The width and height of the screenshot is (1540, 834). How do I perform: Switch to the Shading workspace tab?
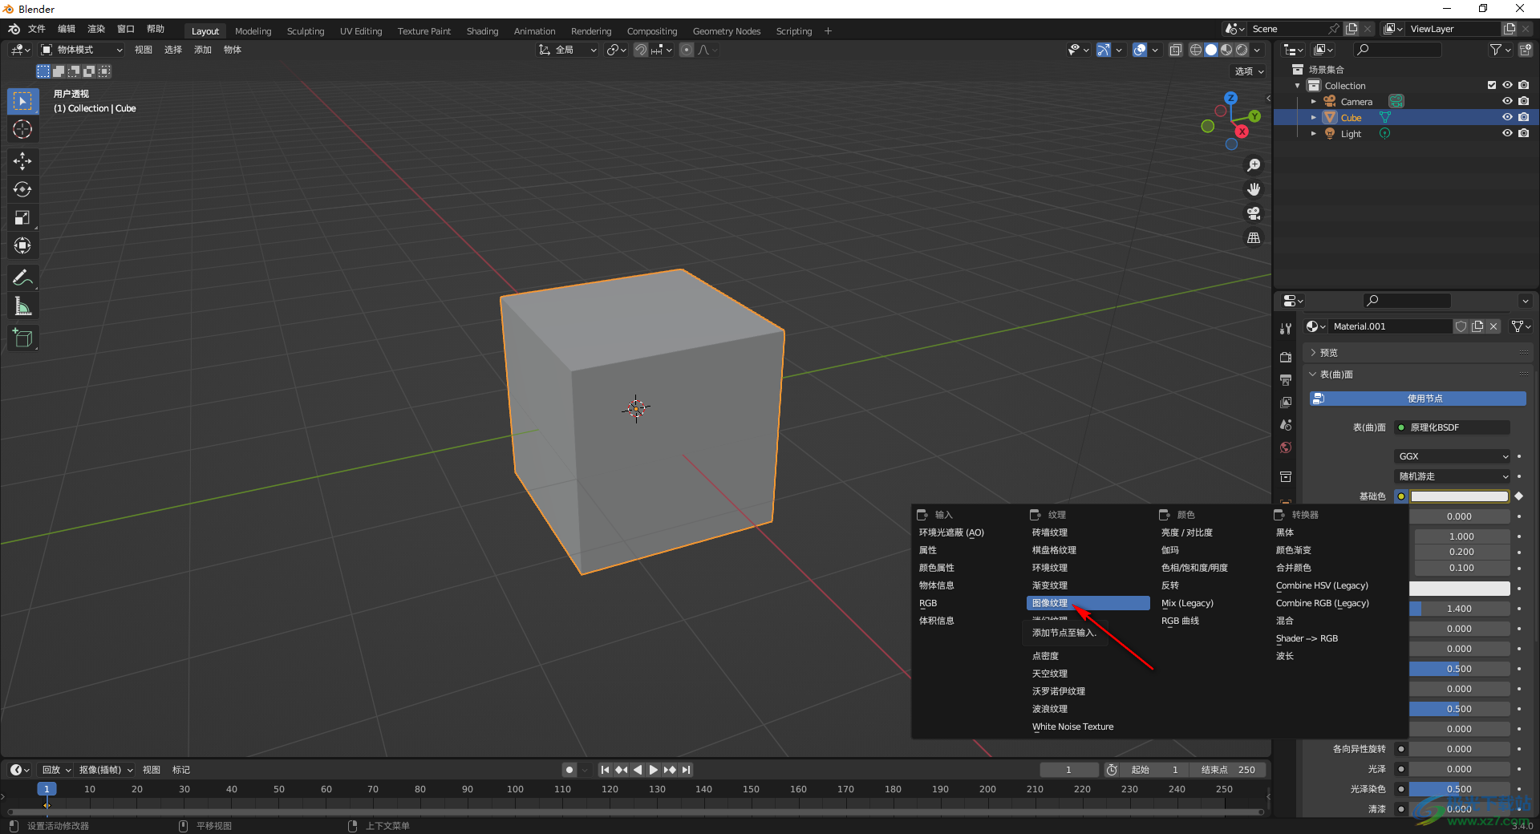pyautogui.click(x=482, y=31)
